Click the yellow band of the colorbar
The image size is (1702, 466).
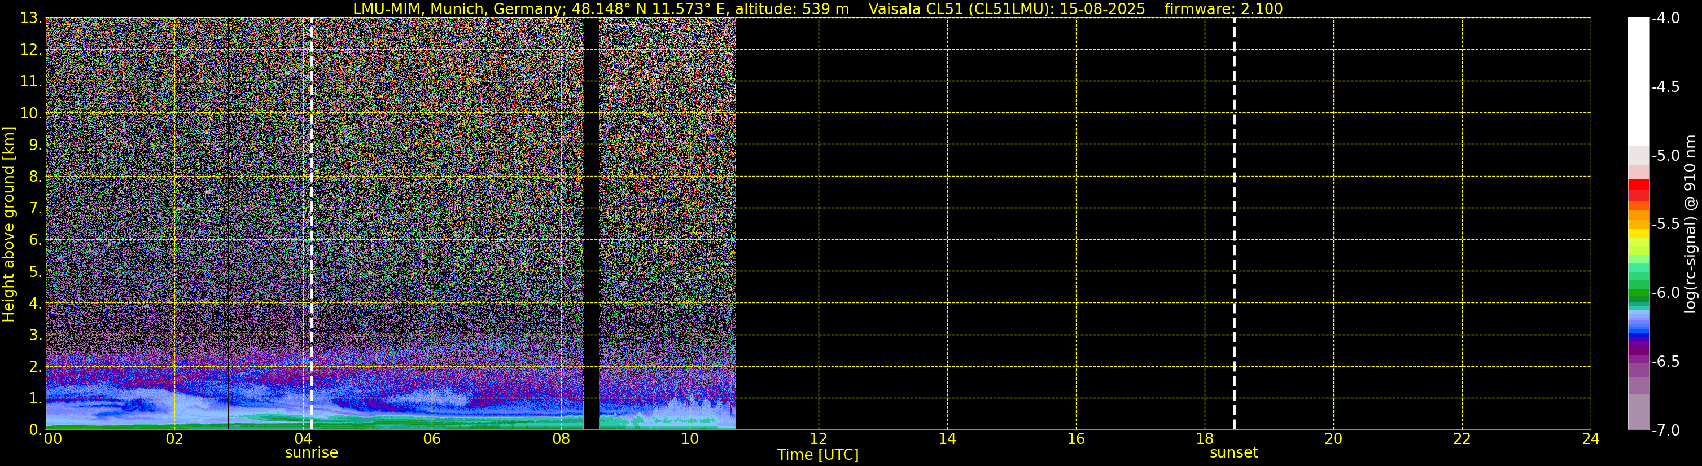[1639, 233]
